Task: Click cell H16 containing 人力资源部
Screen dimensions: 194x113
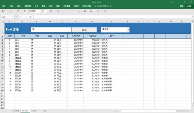Action: 112,79
